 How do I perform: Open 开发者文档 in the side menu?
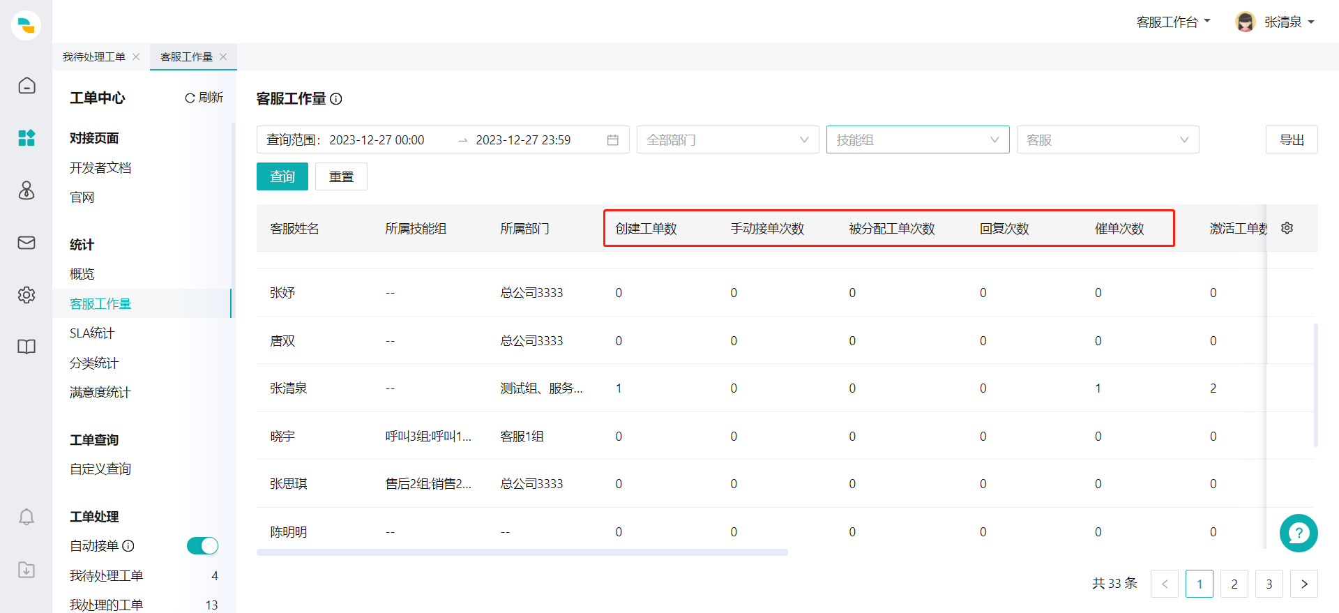pos(100,168)
